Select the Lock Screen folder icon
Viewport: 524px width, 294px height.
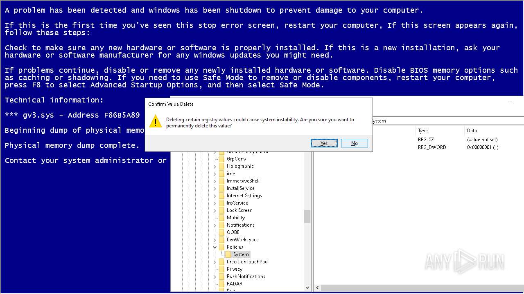[221, 210]
